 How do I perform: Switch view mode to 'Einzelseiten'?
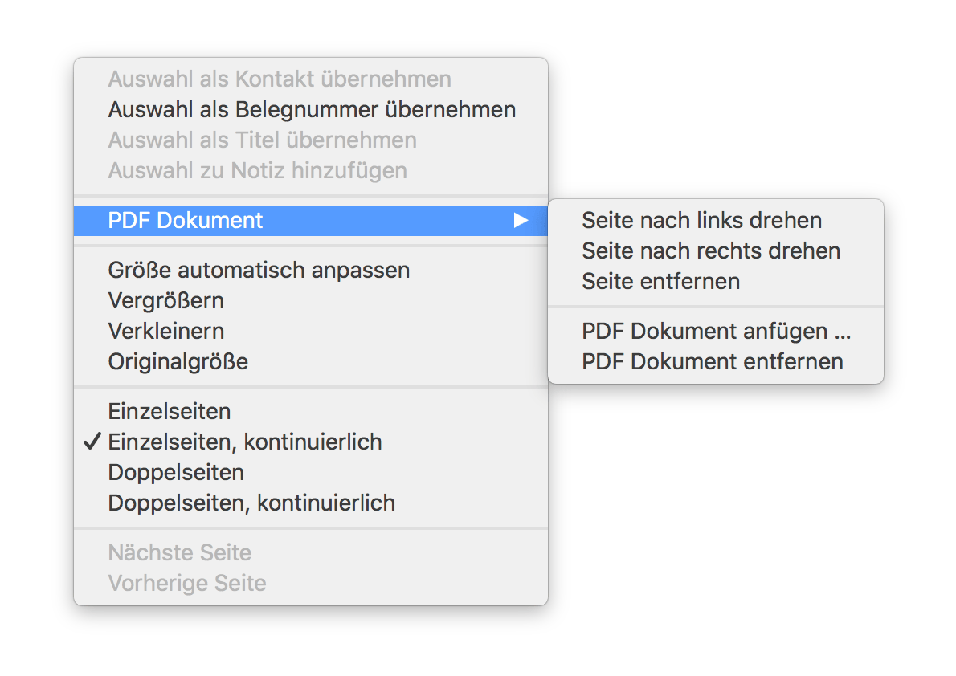pos(169,411)
